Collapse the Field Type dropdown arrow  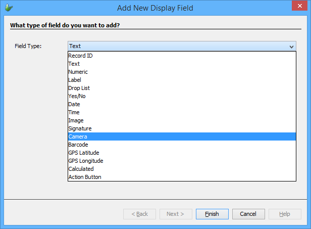291,47
